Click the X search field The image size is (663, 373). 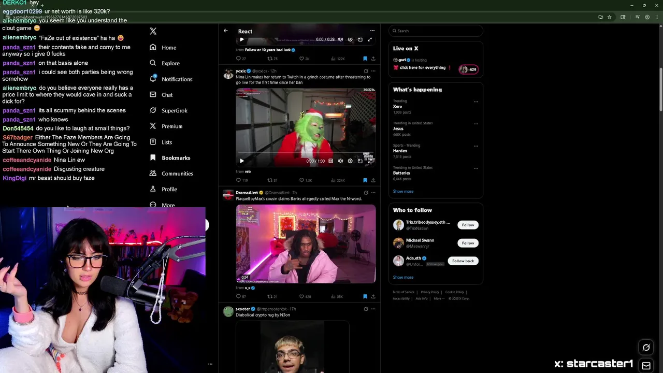coord(436,31)
